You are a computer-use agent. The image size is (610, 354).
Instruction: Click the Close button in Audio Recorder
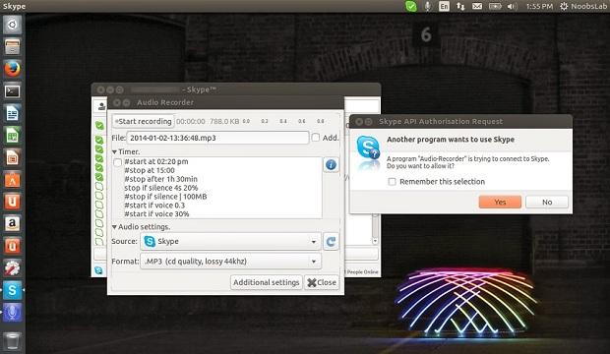(322, 282)
